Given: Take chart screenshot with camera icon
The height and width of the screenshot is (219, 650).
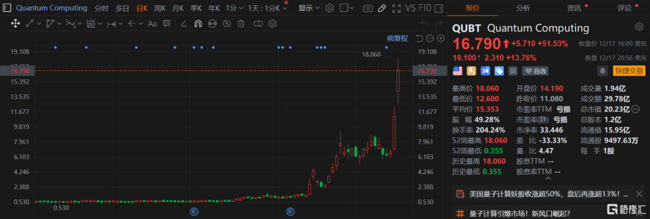Looking at the screenshot, I should point(367,8).
